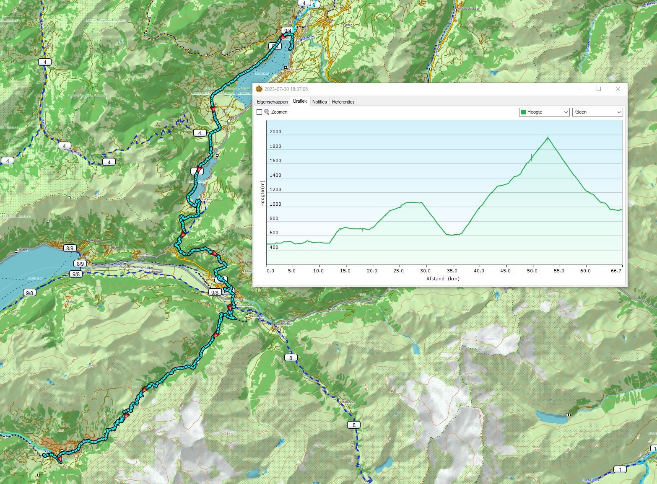Click the elevation peak on the graph

548,137
